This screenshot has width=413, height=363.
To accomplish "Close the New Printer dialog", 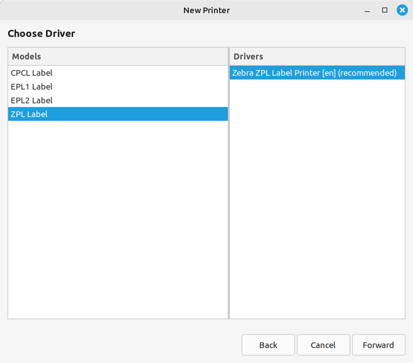I will 402,10.
